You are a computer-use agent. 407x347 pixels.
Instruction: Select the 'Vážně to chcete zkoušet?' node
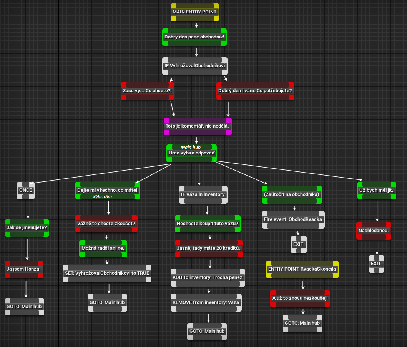tap(106, 224)
